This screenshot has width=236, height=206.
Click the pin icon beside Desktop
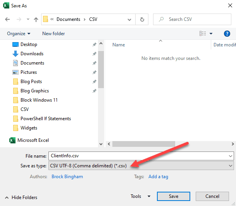95,44
